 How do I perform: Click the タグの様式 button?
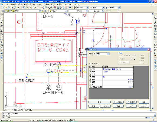click(x=118, y=102)
